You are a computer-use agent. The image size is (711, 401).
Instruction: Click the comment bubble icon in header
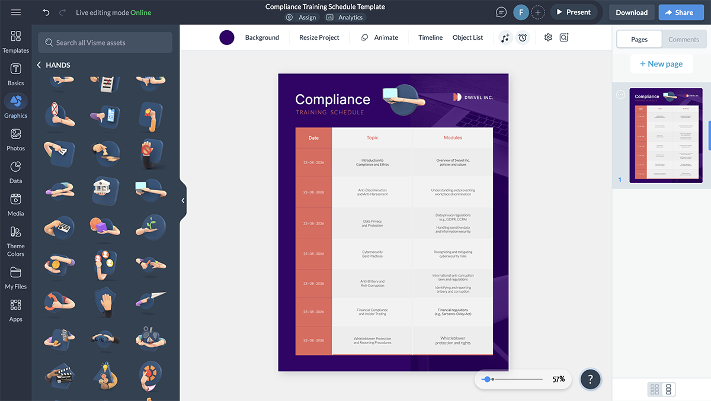click(x=501, y=12)
